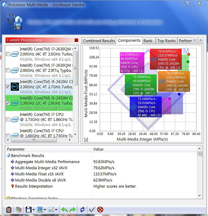Uncheck the i5-2410M 2.9GHz Turbo checkbox

point(8,103)
